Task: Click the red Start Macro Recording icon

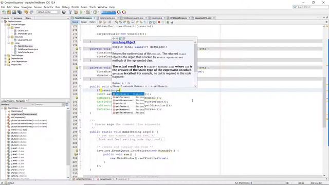Action: click(159, 22)
